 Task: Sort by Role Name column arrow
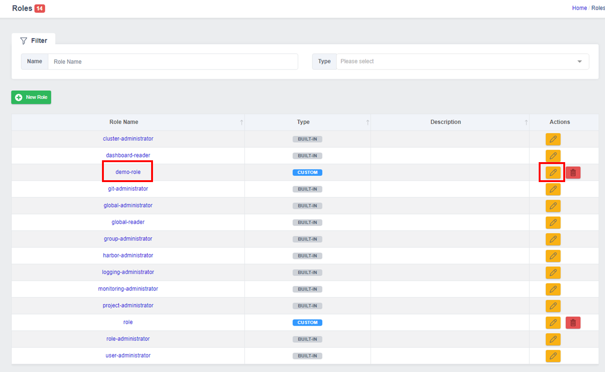242,122
